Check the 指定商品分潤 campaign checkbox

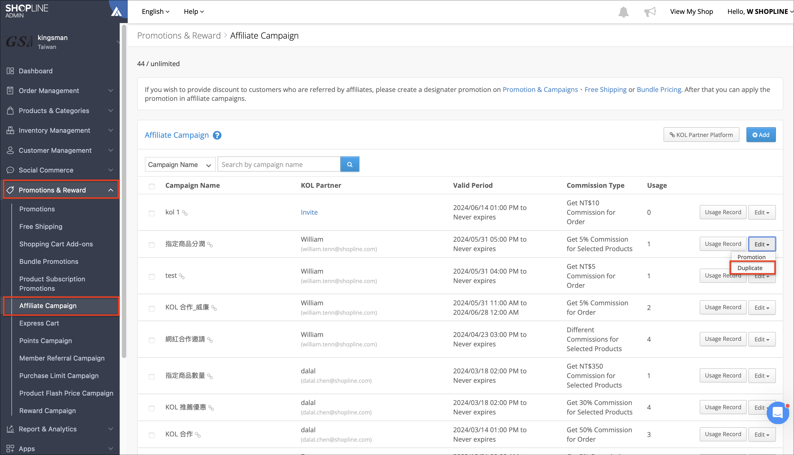click(152, 245)
